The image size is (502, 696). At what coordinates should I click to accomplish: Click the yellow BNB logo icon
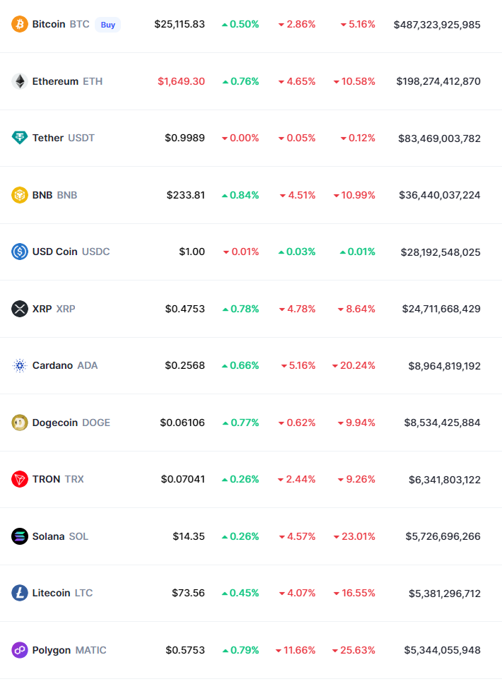coord(20,195)
